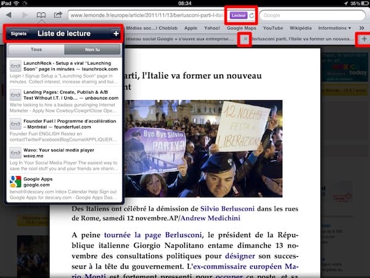Image resolution: width=370 pixels, height=278 pixels.
Task: Add current page to reading list with plus
Action: [116, 33]
